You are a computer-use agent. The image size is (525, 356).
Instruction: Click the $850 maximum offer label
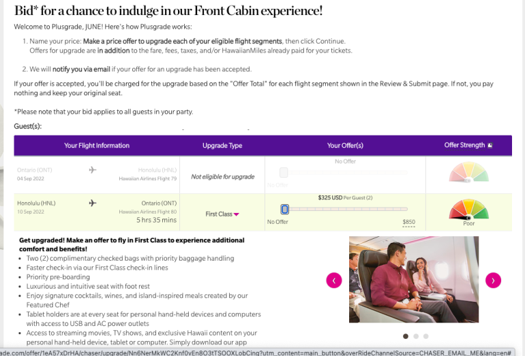[x=408, y=222]
